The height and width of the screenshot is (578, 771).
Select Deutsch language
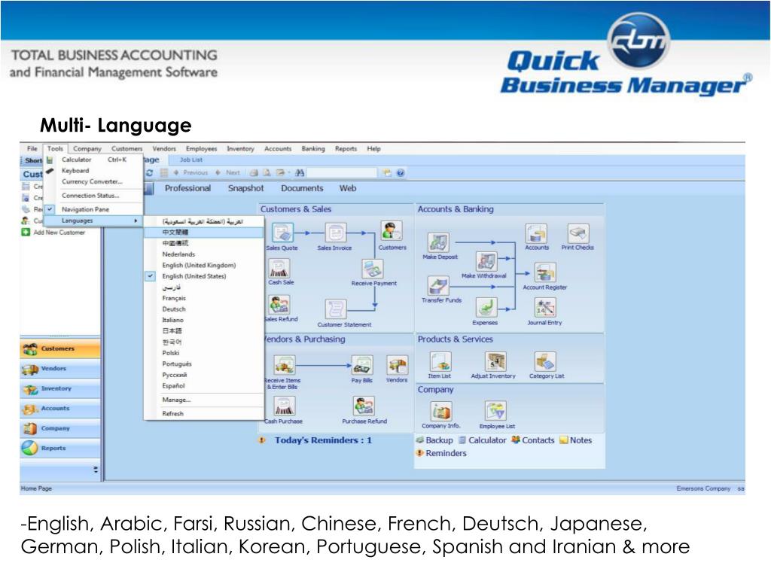pos(174,309)
